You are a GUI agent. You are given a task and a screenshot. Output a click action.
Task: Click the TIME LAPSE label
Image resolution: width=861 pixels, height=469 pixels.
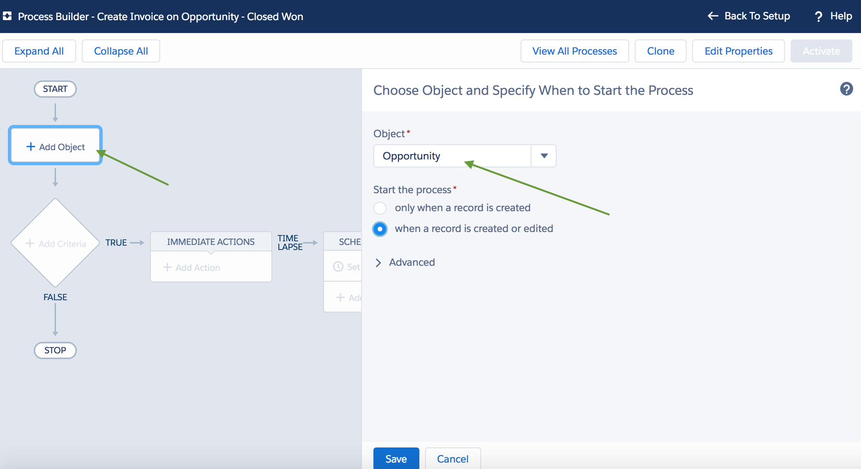click(x=290, y=243)
